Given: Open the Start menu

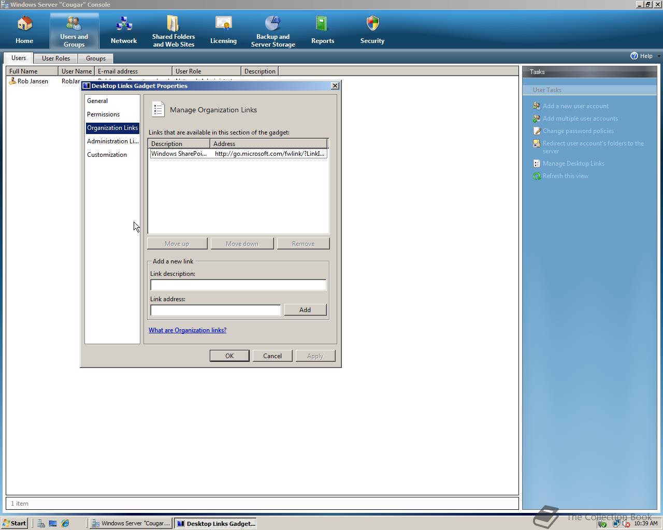Looking at the screenshot, I should tap(15, 523).
